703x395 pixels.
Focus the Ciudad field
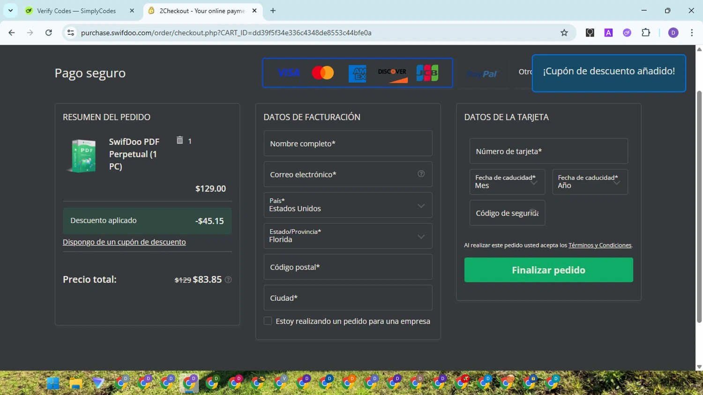click(348, 298)
